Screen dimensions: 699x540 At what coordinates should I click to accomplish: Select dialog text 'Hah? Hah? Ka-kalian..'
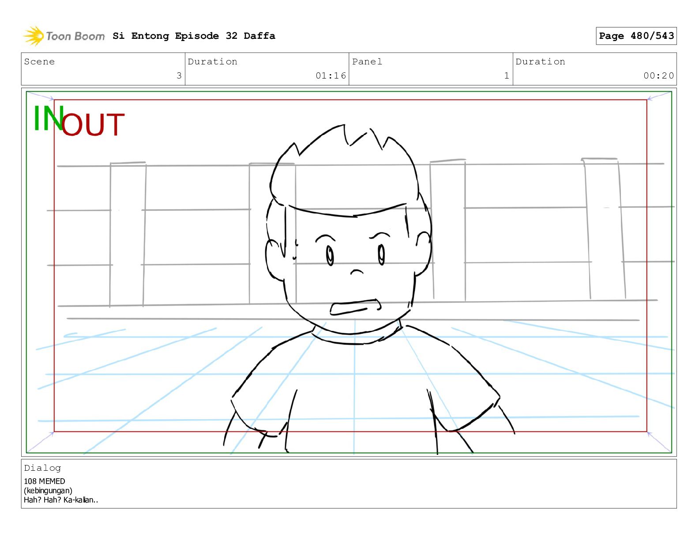point(61,500)
